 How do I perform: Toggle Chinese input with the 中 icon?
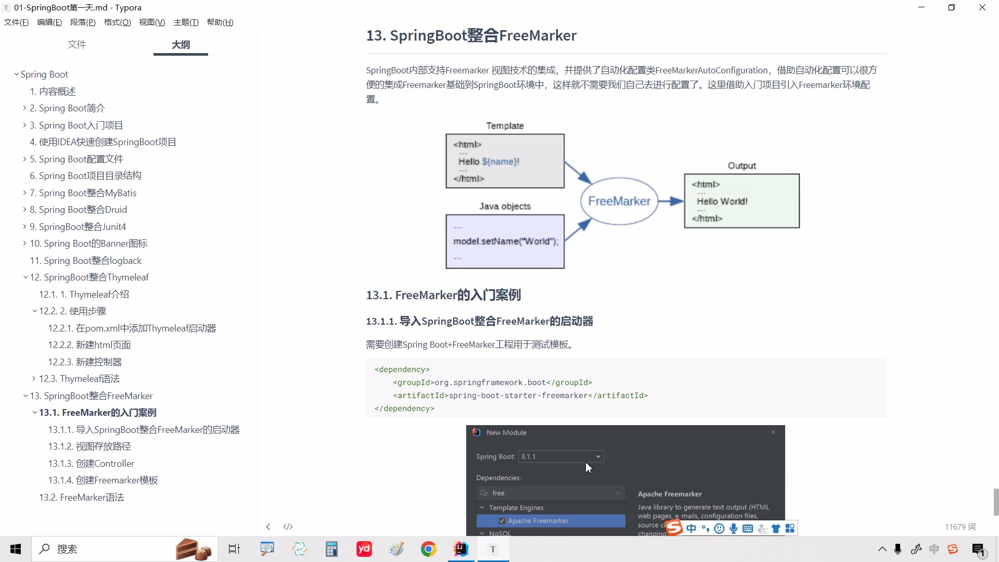[691, 528]
